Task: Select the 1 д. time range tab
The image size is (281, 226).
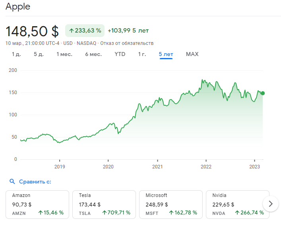Action: 16,54
